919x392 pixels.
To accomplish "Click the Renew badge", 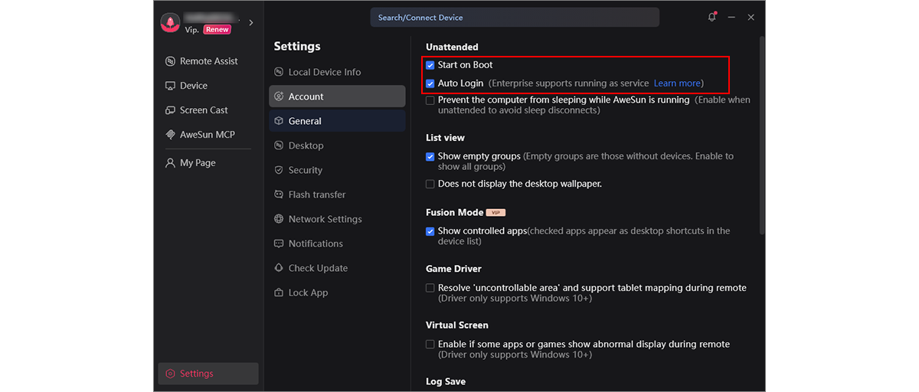I will click(217, 30).
